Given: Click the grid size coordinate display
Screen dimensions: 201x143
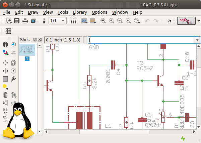Looking at the screenshot, I should coord(63,40).
